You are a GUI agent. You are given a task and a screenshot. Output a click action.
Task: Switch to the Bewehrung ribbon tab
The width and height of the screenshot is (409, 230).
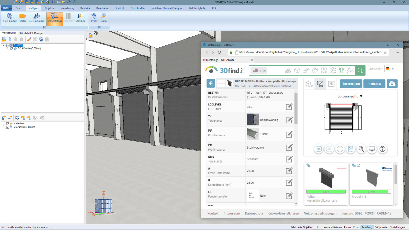click(67, 8)
